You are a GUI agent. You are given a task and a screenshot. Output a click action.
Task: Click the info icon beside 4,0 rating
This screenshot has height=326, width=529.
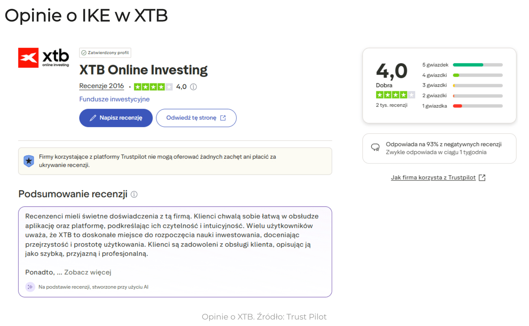(193, 87)
